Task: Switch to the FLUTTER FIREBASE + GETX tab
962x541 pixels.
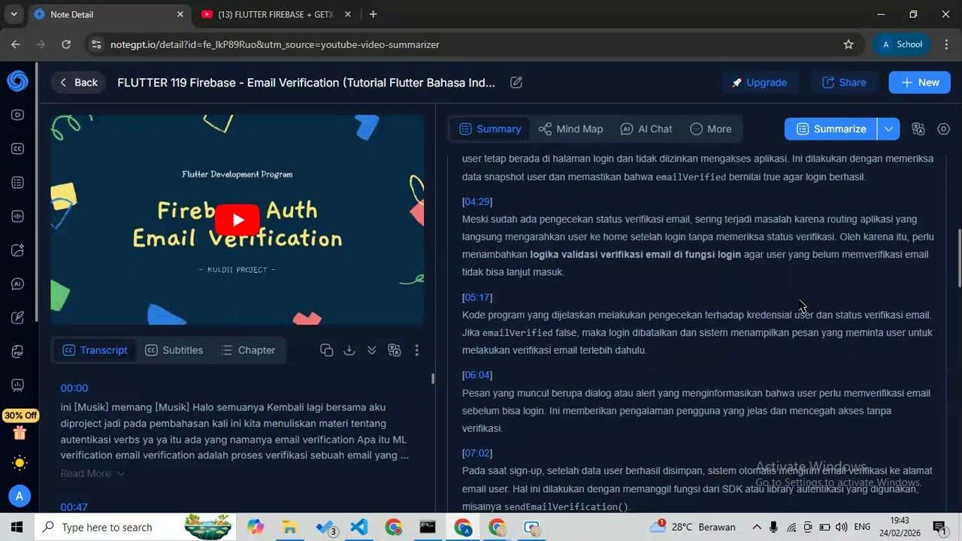Action: tap(277, 14)
